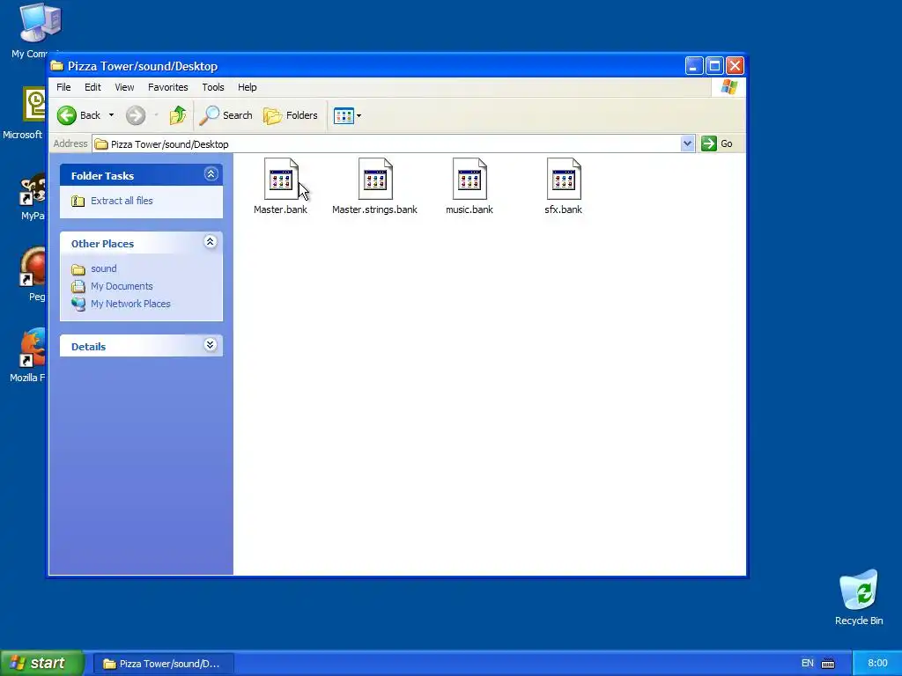Viewport: 902px width, 676px height.
Task: Click the keyboard tray icon
Action: click(x=828, y=664)
